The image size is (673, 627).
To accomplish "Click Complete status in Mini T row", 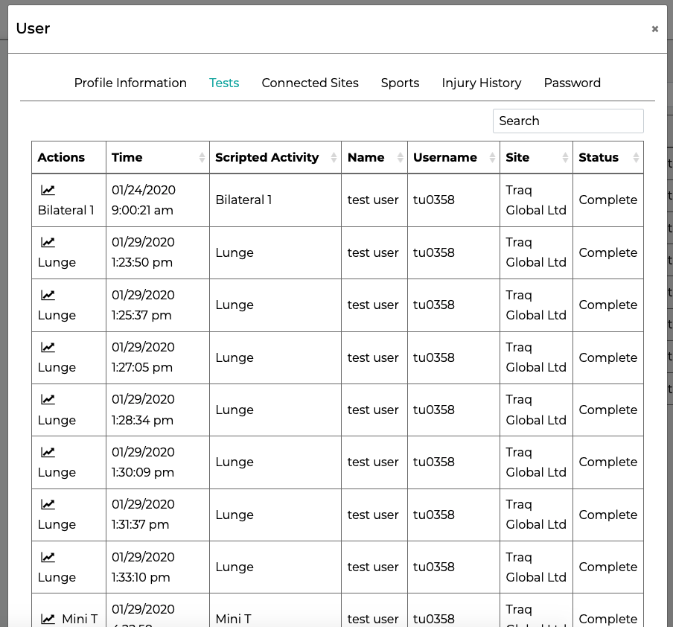I will coord(607,619).
